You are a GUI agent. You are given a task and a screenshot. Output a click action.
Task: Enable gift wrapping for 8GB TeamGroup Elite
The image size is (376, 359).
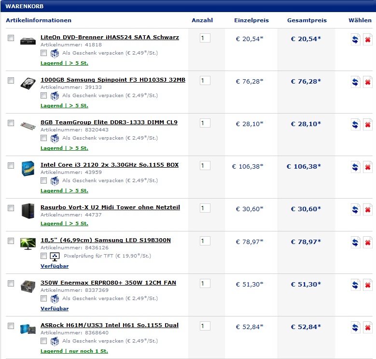(x=43, y=138)
